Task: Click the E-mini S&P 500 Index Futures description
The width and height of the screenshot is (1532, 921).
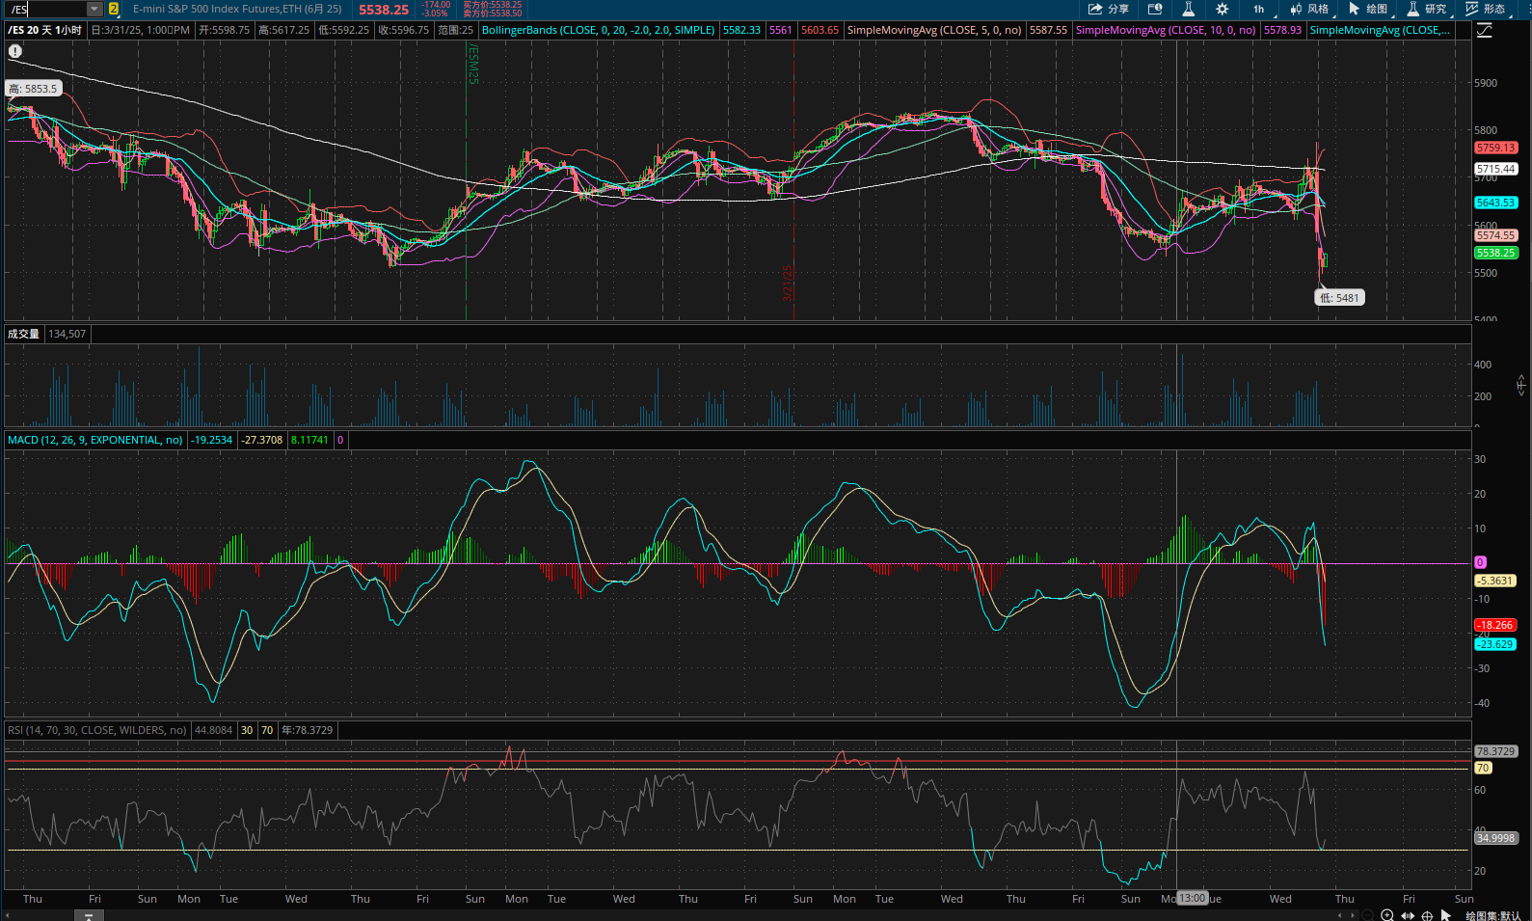Action: click(237, 9)
